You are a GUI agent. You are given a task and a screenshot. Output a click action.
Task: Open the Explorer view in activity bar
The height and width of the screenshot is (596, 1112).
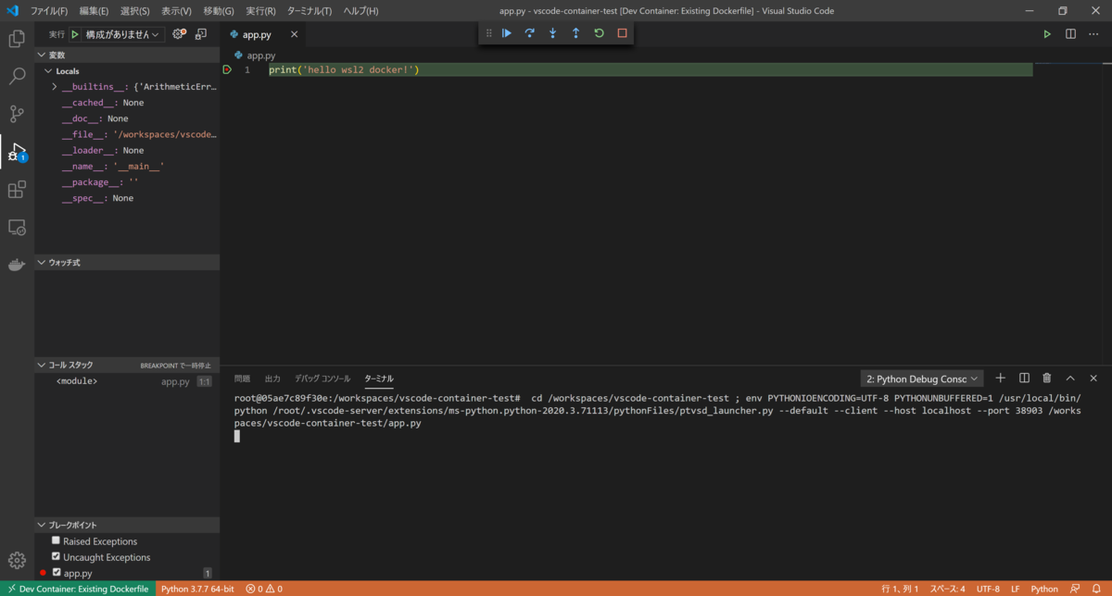(x=17, y=39)
